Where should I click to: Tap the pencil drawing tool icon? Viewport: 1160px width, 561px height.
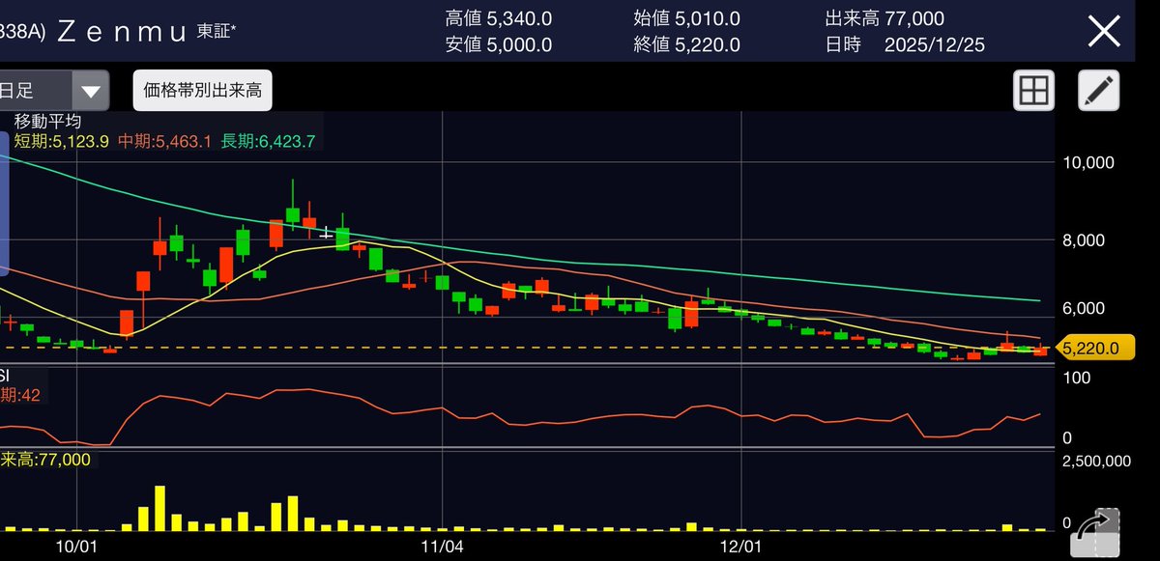tap(1098, 92)
